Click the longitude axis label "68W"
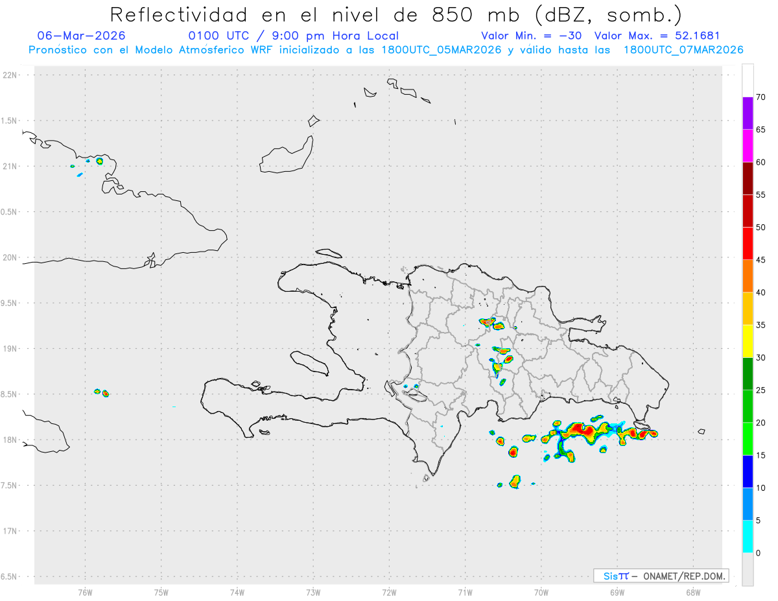Screen dimensions: 778x601 click(692, 593)
